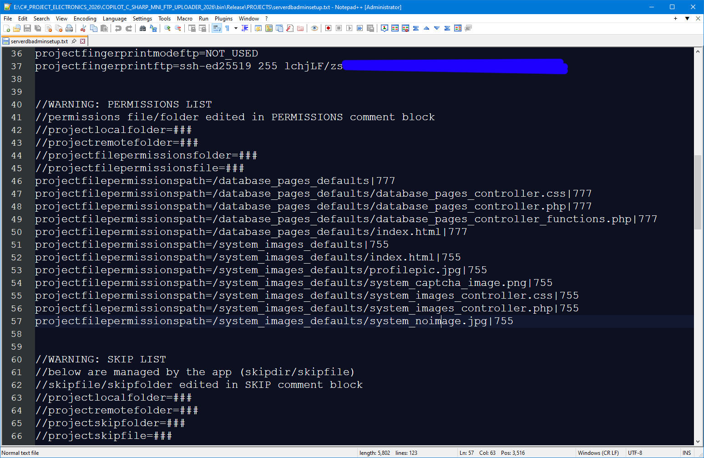
Task: Toggle the indent guide button
Action: click(x=245, y=28)
